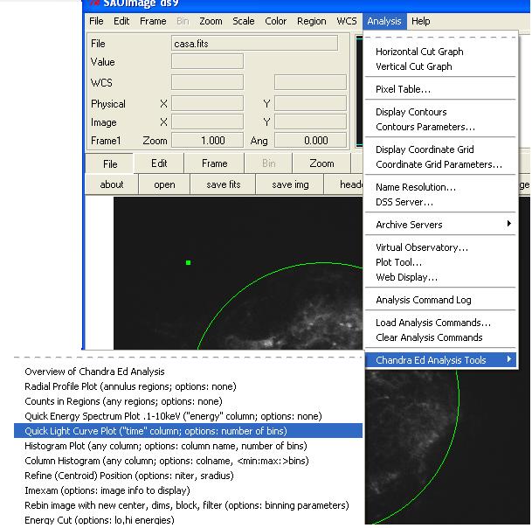Image resolution: width=532 pixels, height=528 pixels.
Task: Open the Region menu
Action: [x=312, y=21]
